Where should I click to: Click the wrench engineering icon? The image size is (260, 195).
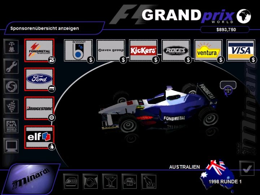(10, 66)
